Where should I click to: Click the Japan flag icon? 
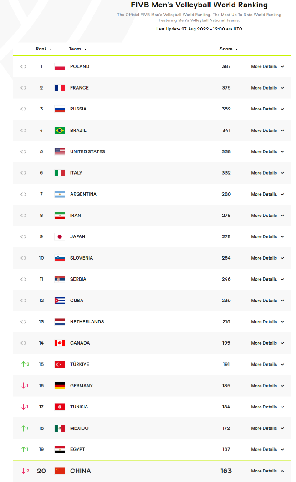coord(60,237)
